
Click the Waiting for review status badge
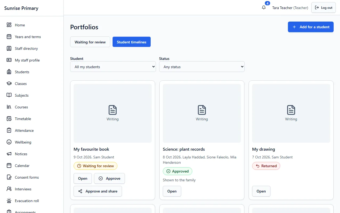click(x=95, y=166)
